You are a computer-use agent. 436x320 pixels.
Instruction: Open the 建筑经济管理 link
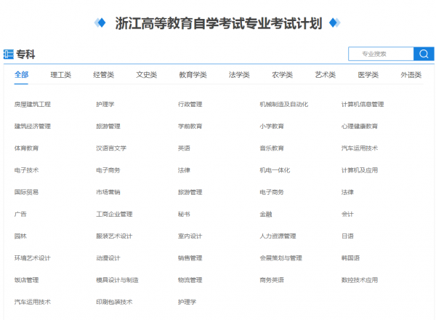point(33,127)
